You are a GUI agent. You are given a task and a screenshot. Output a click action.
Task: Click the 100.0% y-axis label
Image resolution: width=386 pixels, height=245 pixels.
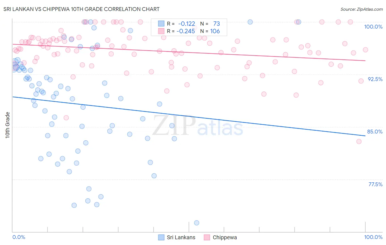(373, 27)
